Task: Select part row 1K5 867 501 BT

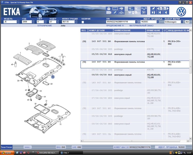Action: 135,111
